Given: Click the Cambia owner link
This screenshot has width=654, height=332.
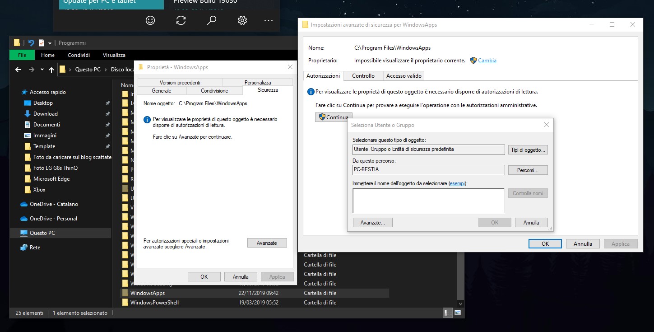Looking at the screenshot, I should [487, 61].
